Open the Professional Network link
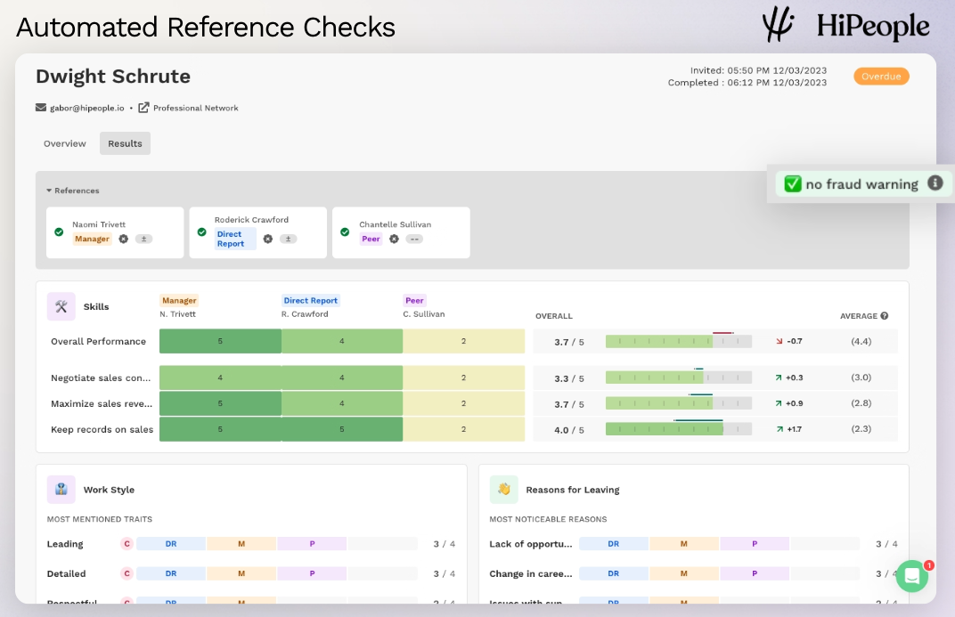 coord(195,108)
